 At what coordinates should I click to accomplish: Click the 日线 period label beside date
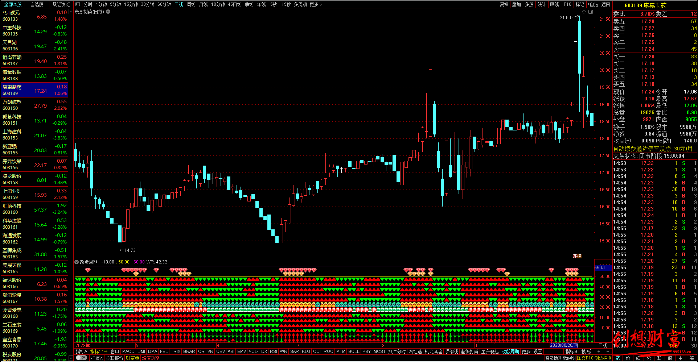point(603,345)
